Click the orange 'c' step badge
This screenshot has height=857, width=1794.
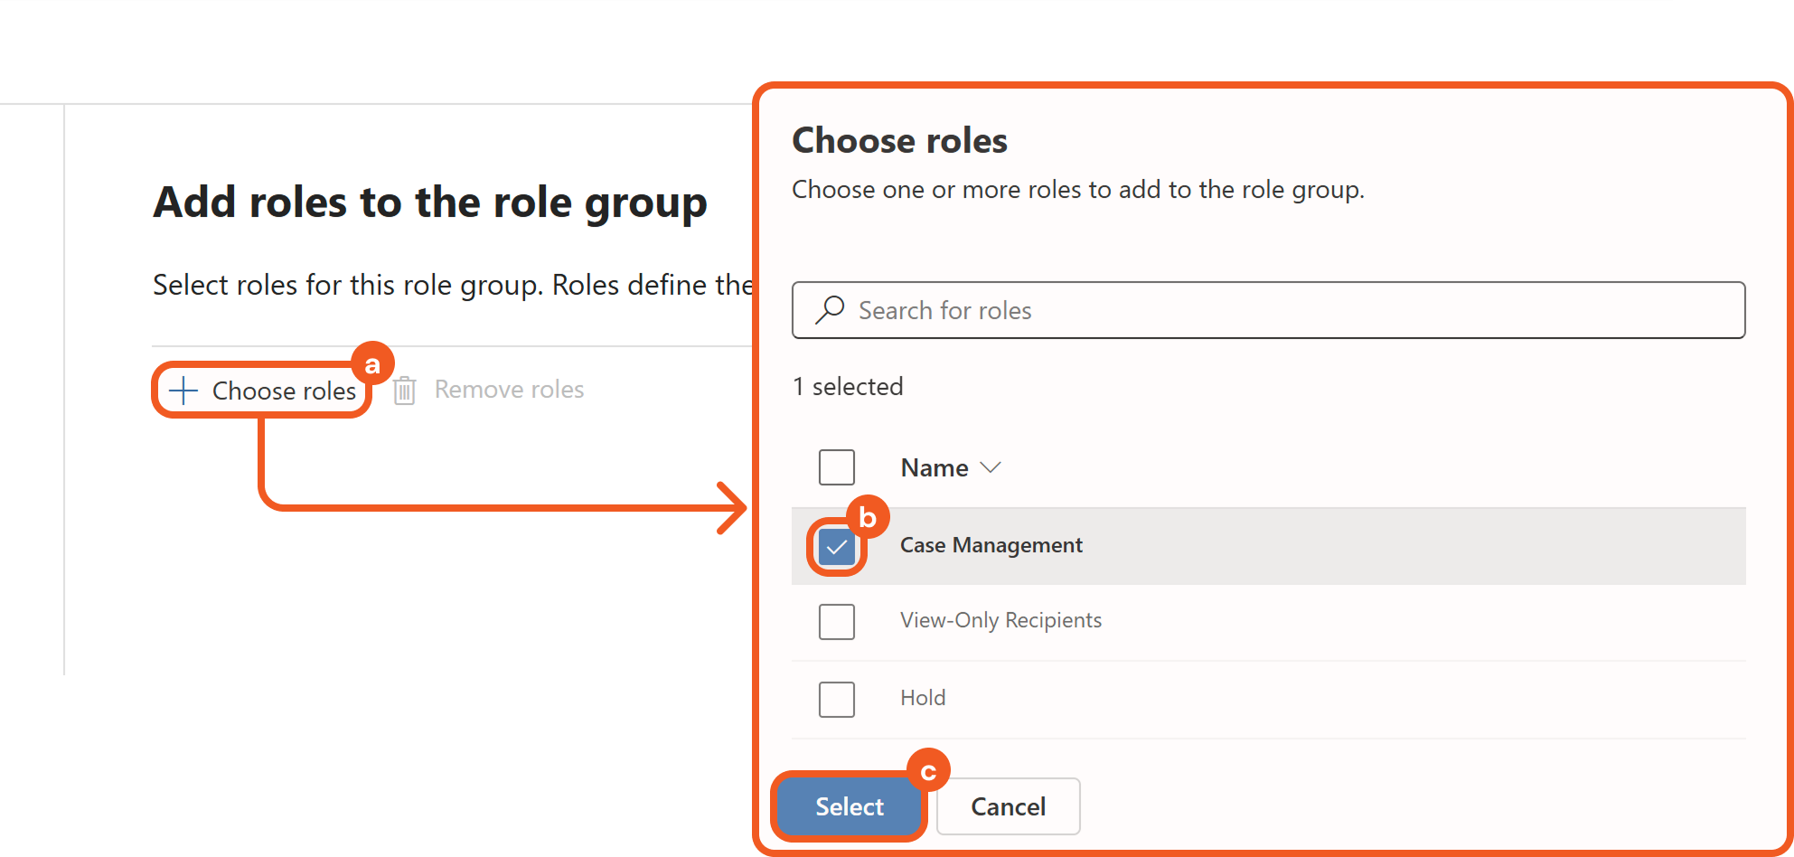point(928,771)
